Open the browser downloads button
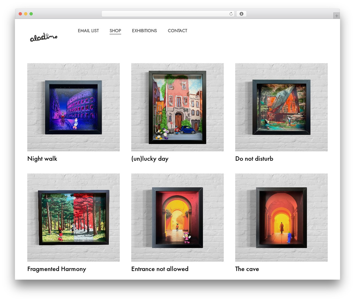The image size is (355, 301). pyautogui.click(x=241, y=14)
